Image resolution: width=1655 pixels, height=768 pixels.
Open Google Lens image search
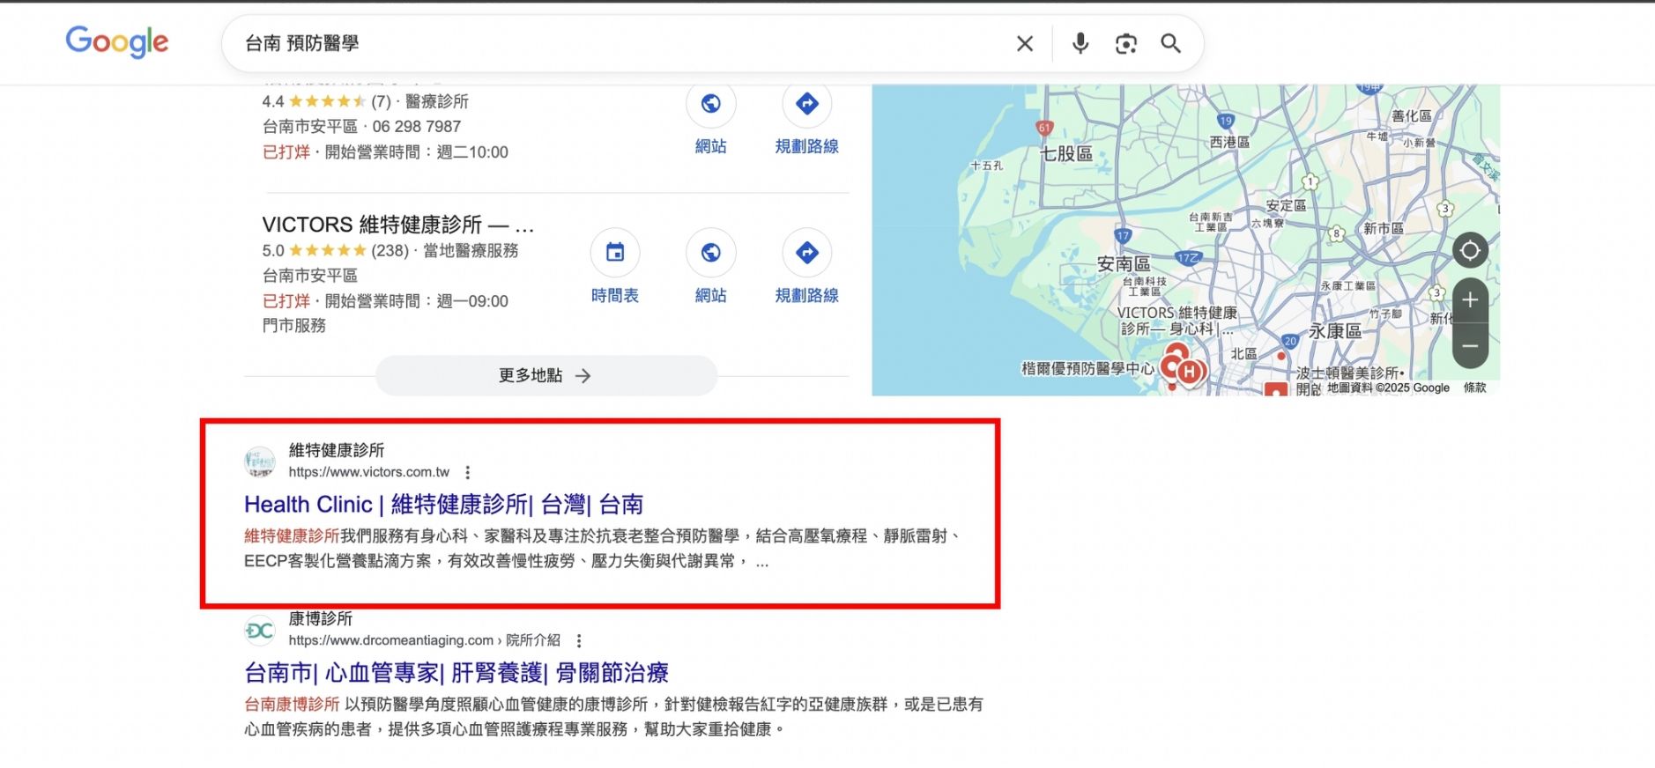coord(1125,43)
